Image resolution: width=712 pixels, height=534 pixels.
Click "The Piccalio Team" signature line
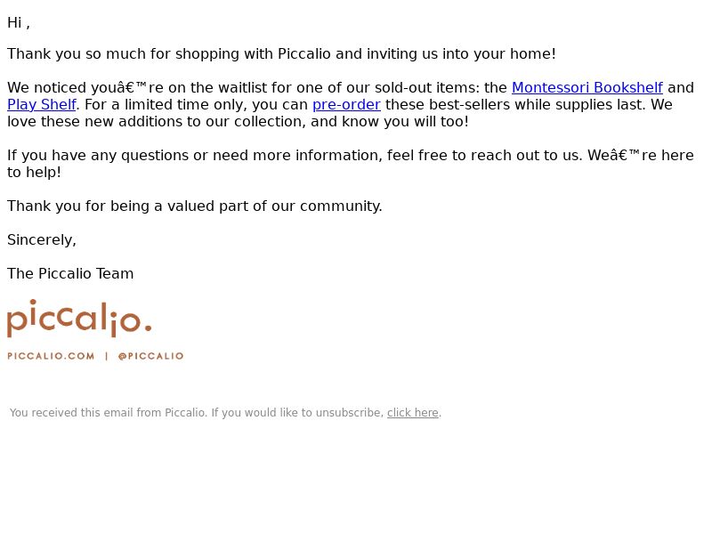[x=70, y=274]
